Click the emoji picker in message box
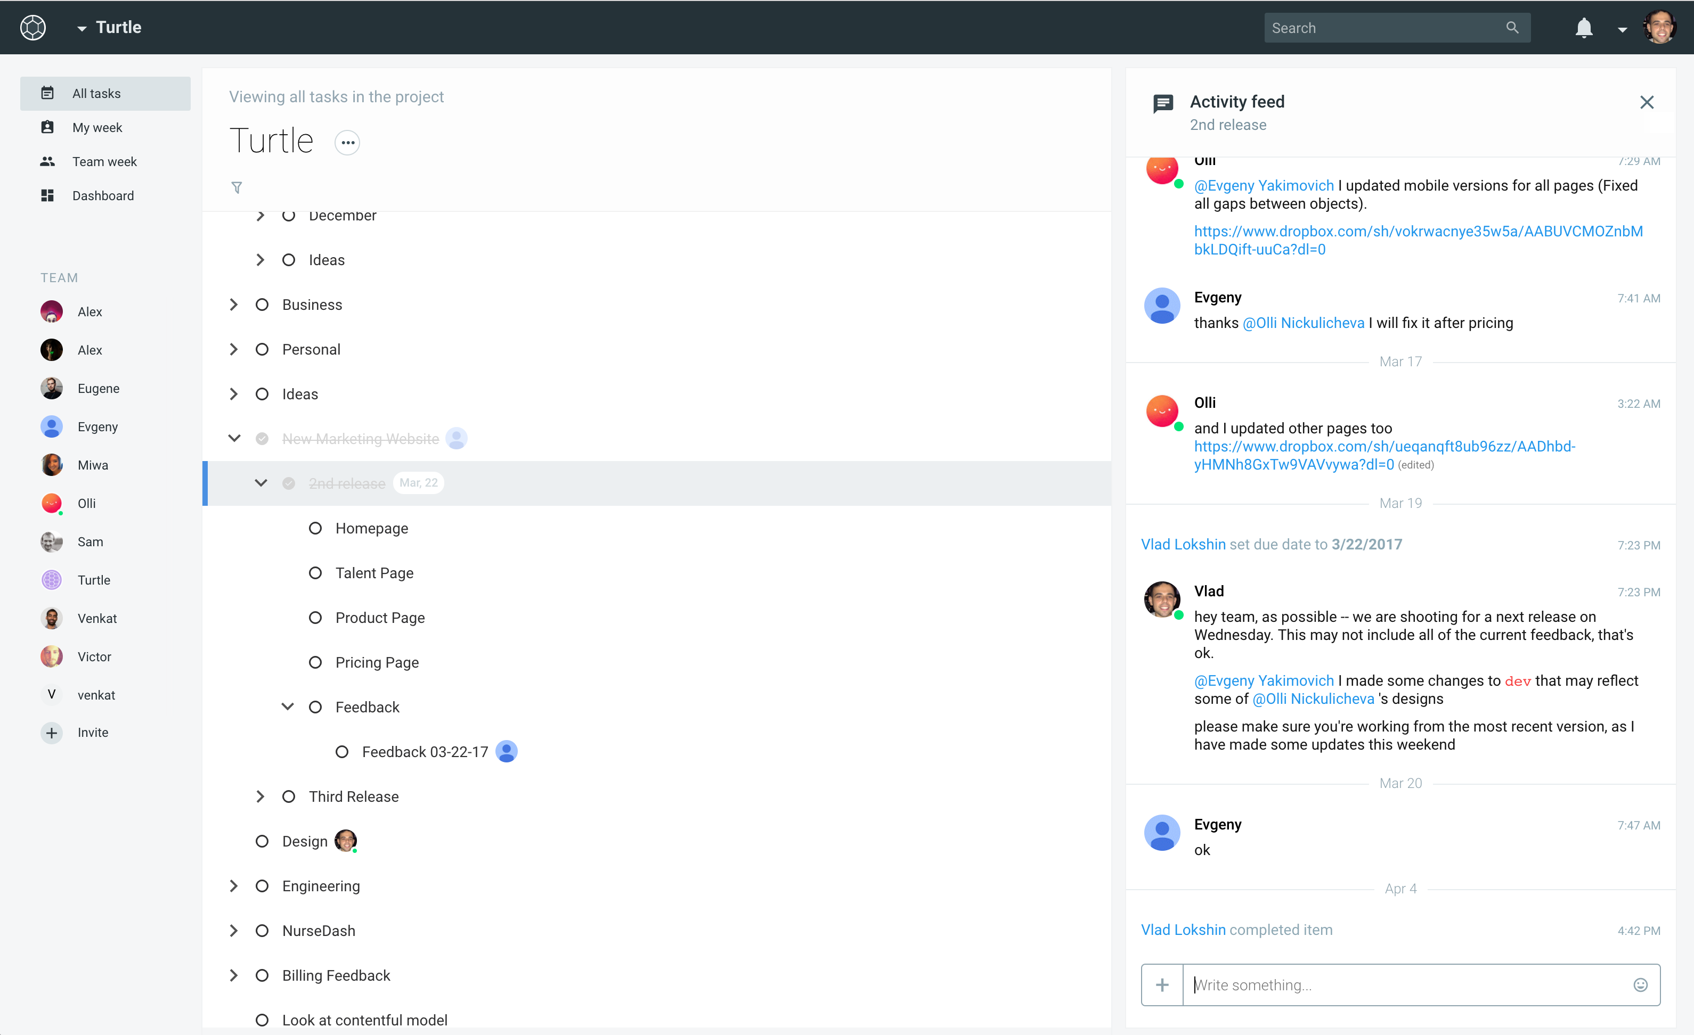This screenshot has height=1035, width=1694. pyautogui.click(x=1640, y=985)
